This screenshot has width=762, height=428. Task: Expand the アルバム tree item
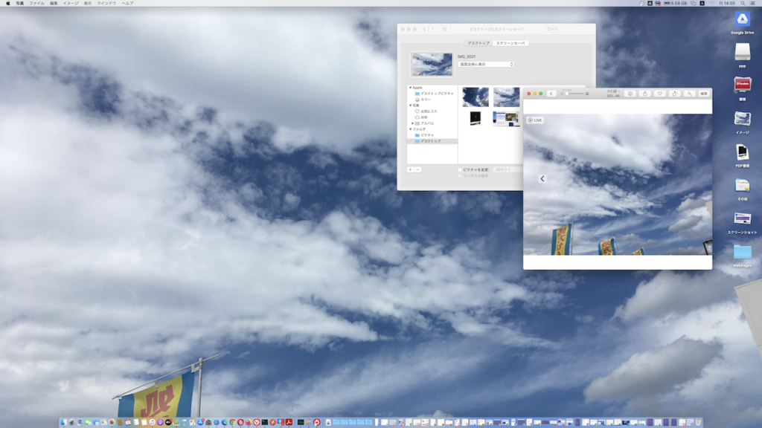point(412,123)
